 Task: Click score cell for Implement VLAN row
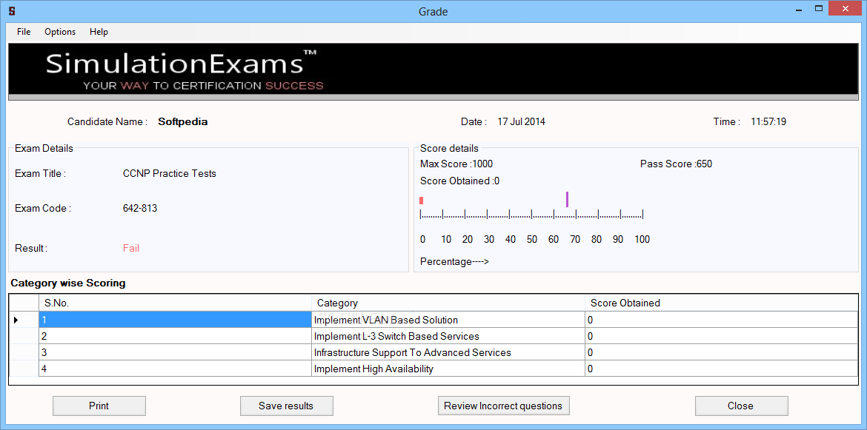721,320
